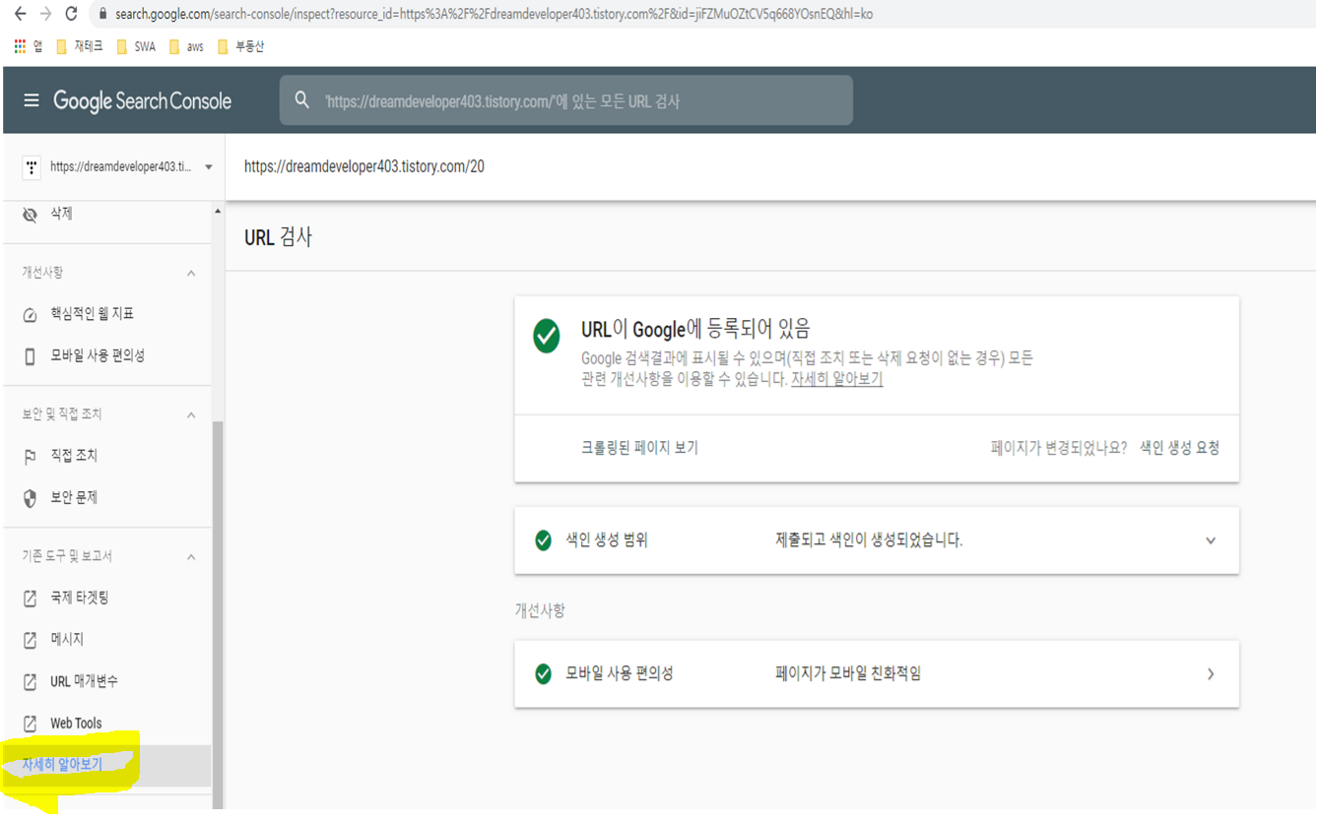The height and width of the screenshot is (822, 1317).
Task: Open the hamburger main menu
Action: (32, 100)
